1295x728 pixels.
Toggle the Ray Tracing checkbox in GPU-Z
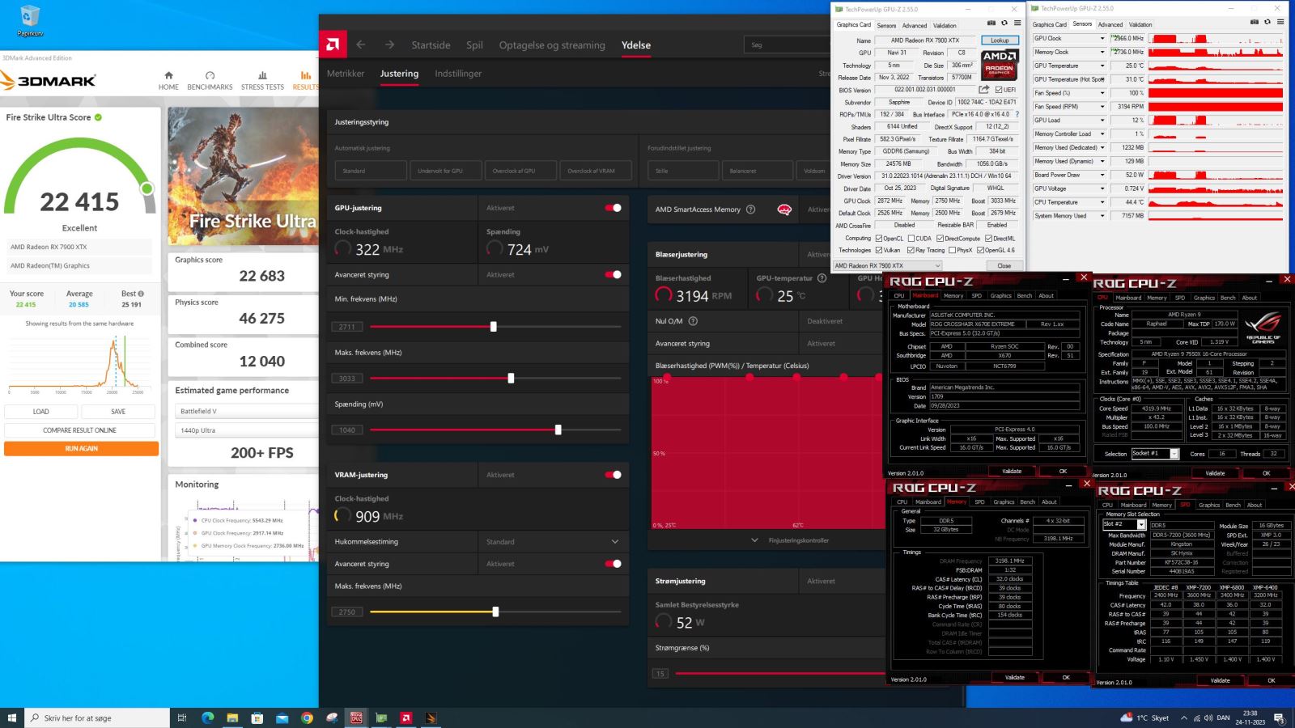tap(911, 250)
